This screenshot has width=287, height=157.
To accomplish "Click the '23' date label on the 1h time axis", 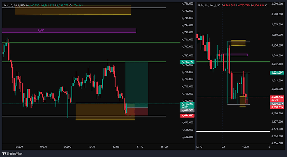I will (223, 147).
